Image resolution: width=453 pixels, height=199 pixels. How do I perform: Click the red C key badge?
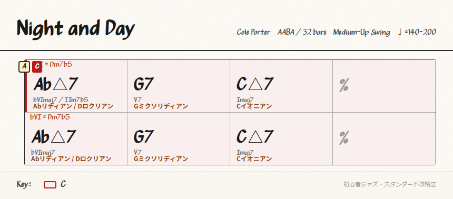(x=37, y=67)
